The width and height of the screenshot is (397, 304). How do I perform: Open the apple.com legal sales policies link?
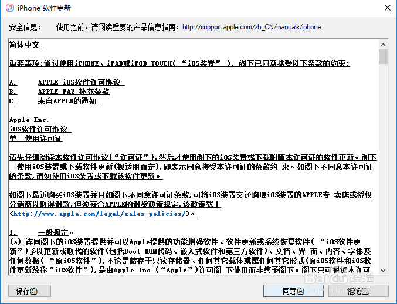(100, 214)
